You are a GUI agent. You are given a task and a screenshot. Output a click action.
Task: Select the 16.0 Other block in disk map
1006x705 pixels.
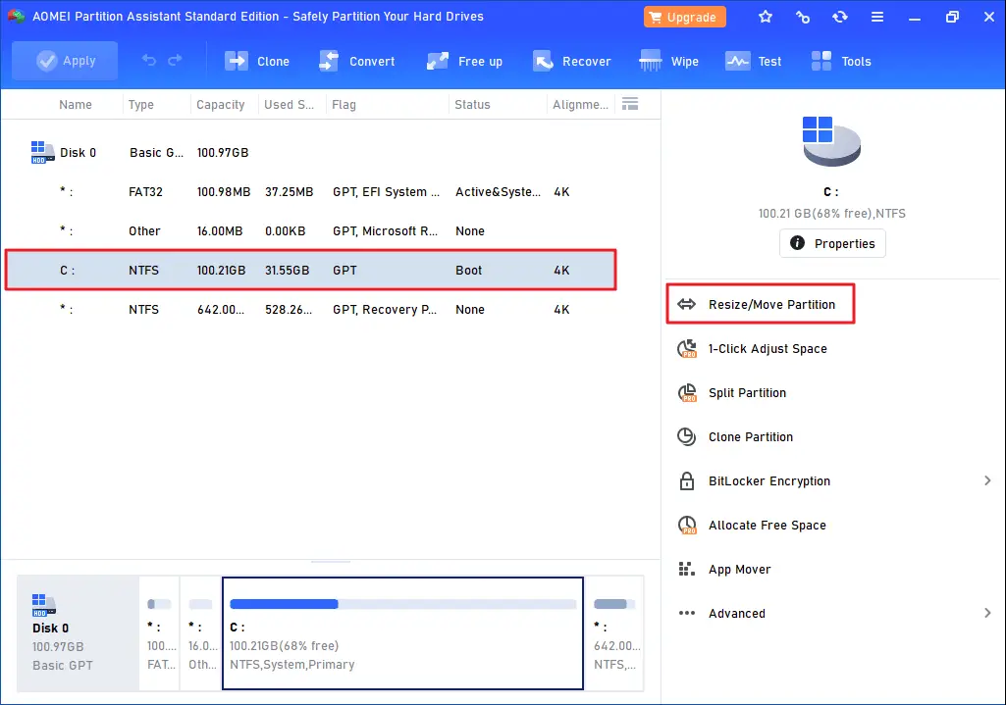coord(201,633)
